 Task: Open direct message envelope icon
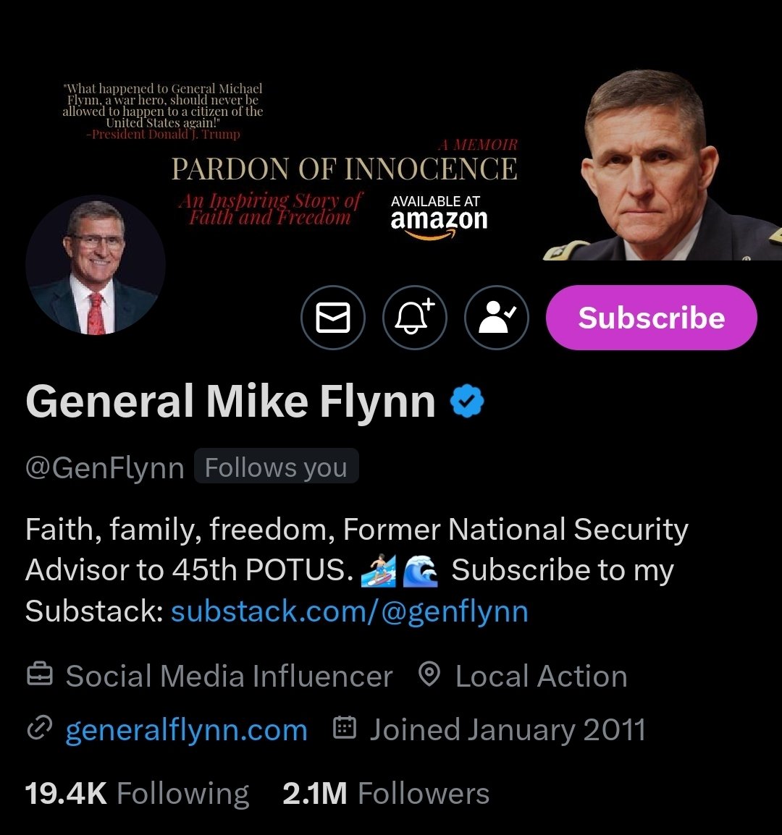(x=333, y=318)
